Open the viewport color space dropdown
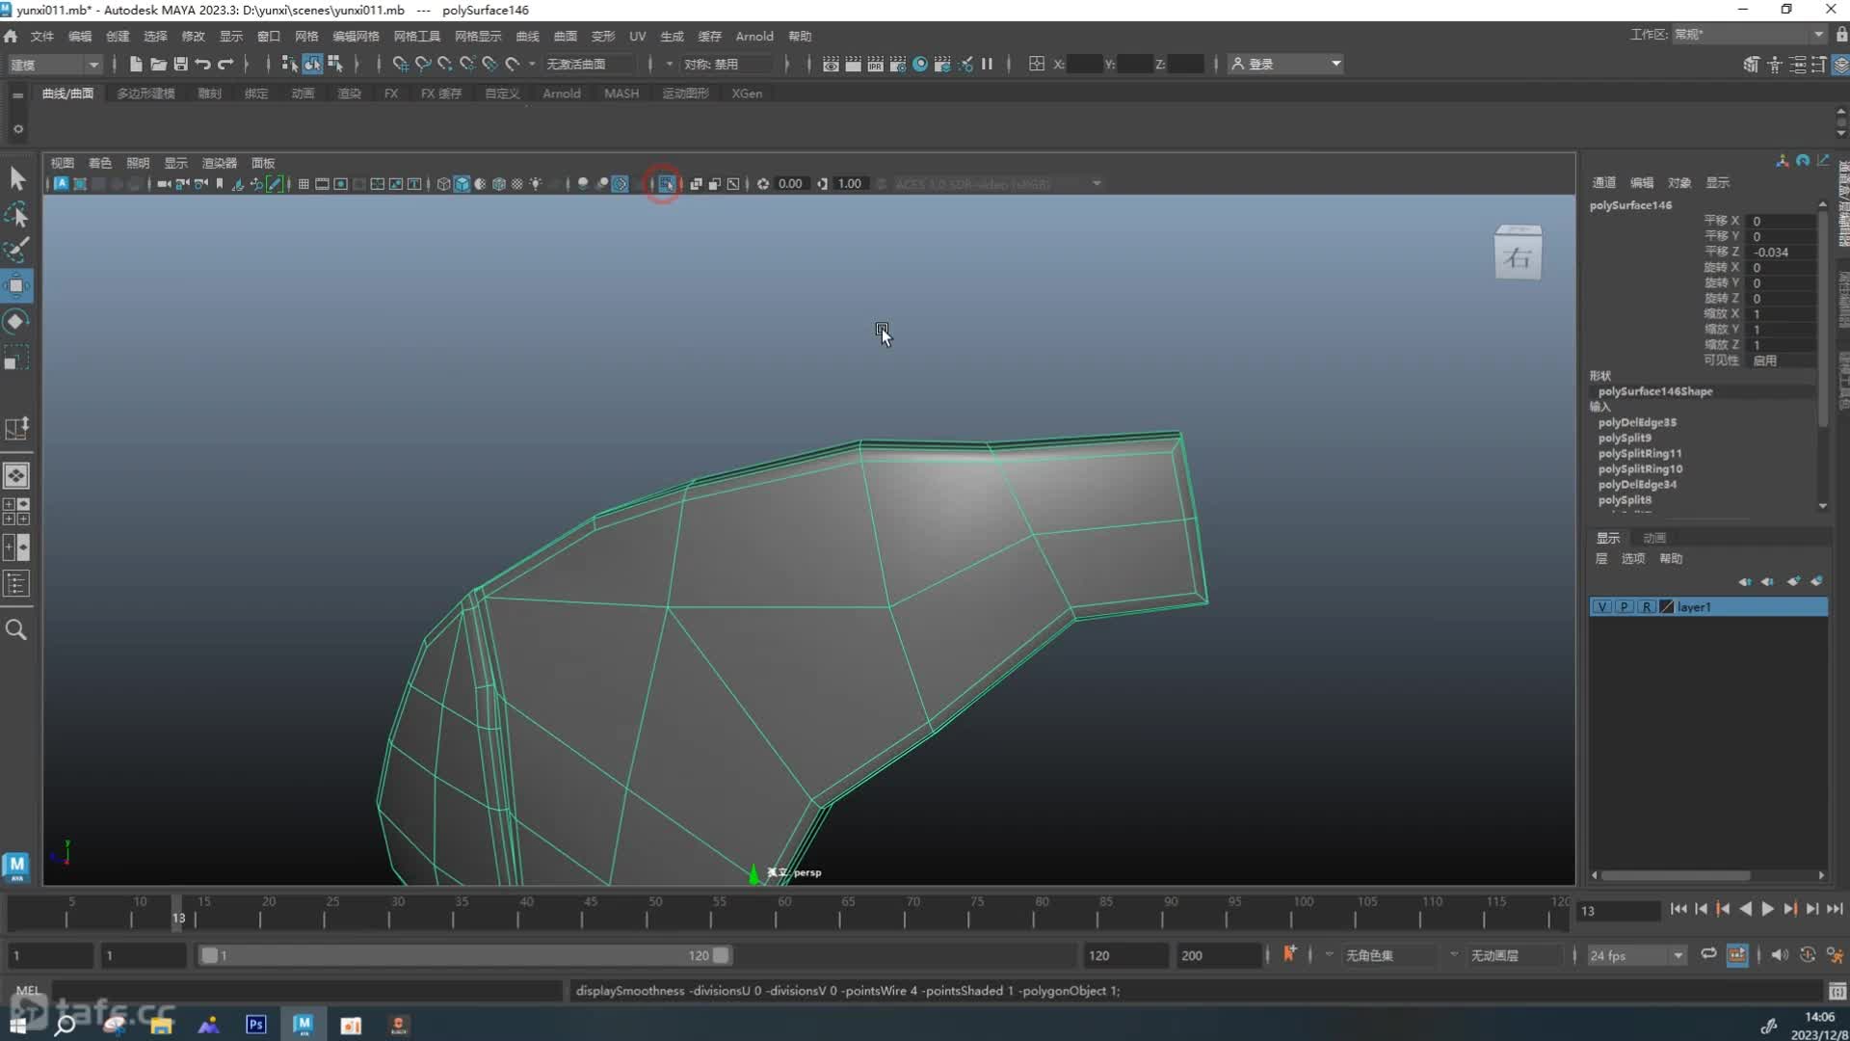The width and height of the screenshot is (1850, 1041). coord(1096,184)
